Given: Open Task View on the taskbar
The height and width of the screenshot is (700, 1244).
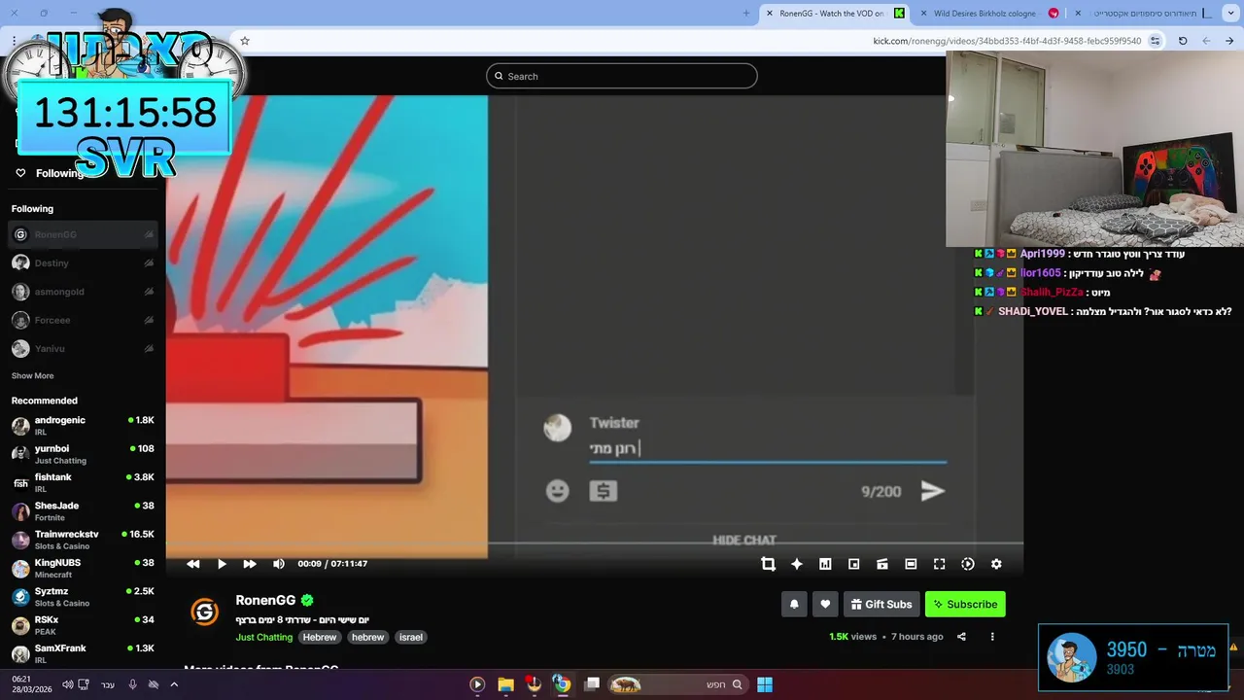Looking at the screenshot, I should click(592, 684).
